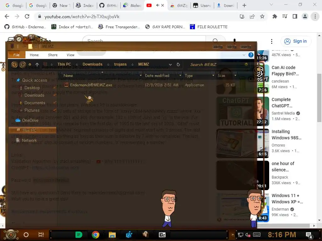Screen dimensions: 322x241
Task: Switch to the Downloads Chrome tab
Action: tap(226, 6)
